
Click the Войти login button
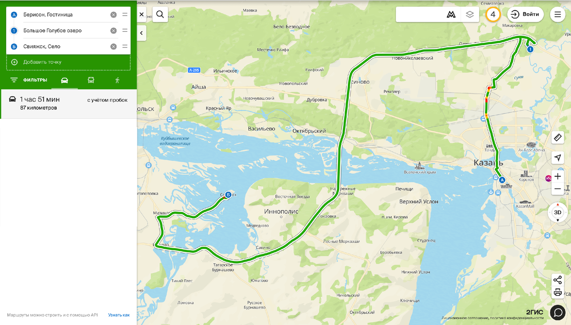coord(525,14)
